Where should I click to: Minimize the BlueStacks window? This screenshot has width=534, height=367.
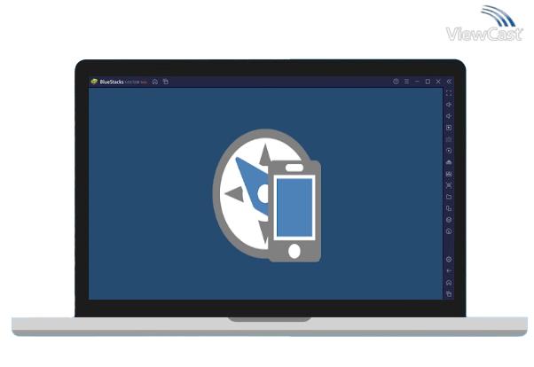tap(417, 82)
